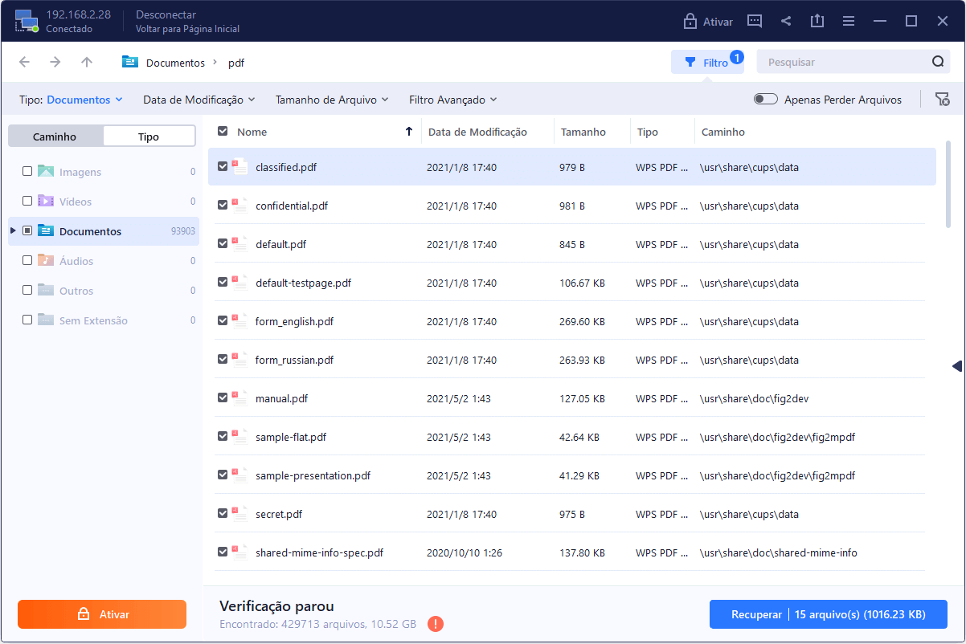The height and width of the screenshot is (644, 966).
Task: Uncheck the select-all checkbox by Nome
Action: [x=223, y=131]
